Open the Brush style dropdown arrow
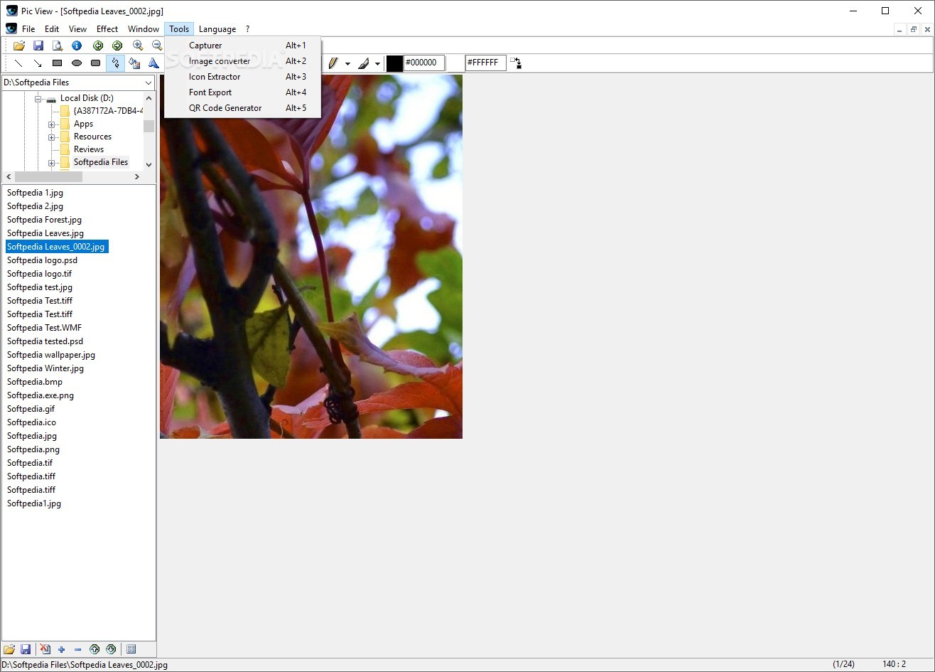This screenshot has width=935, height=672. [378, 64]
